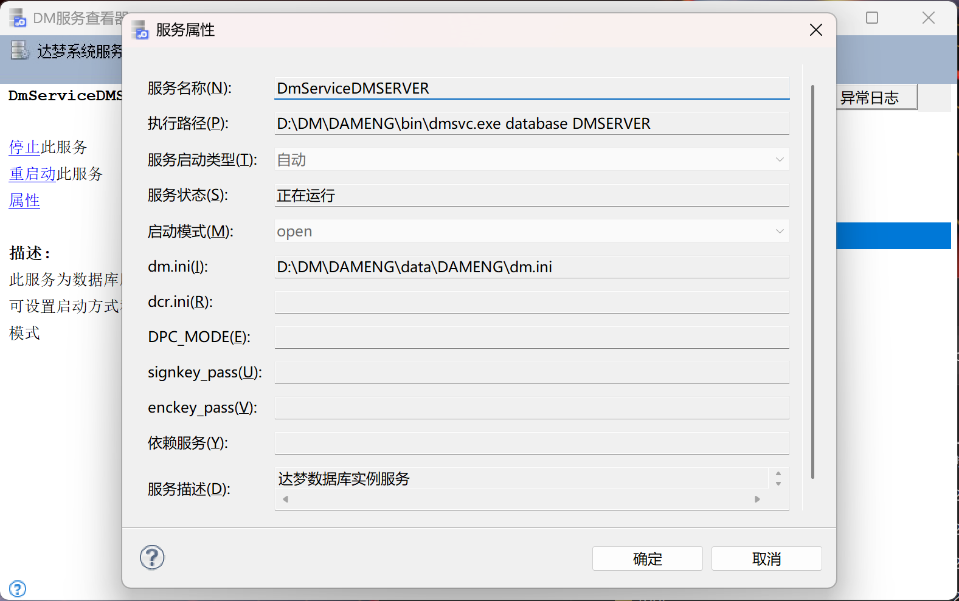Click the dm.ini path field
This screenshot has height=601, width=959.
pyautogui.click(x=532, y=267)
